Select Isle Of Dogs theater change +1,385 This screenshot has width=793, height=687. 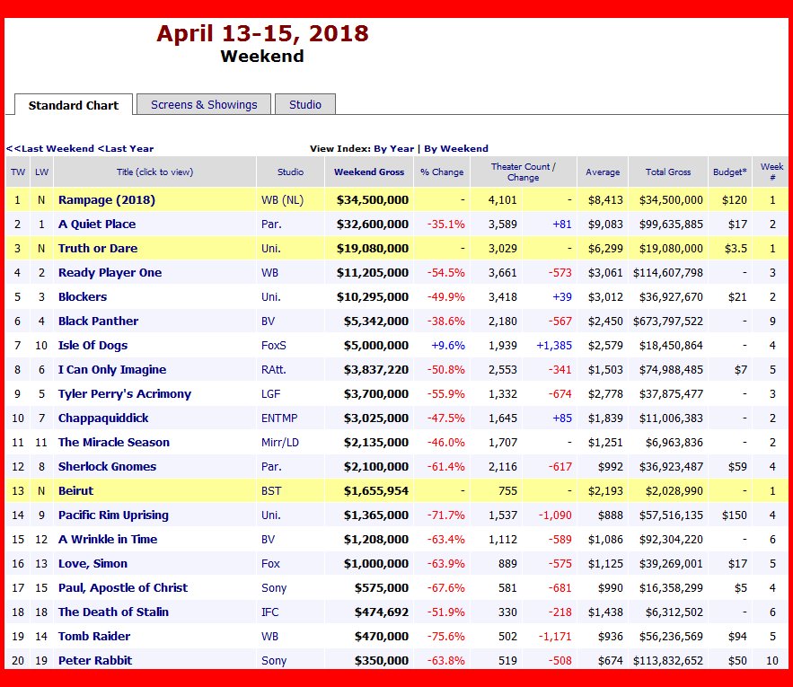pyautogui.click(x=554, y=346)
